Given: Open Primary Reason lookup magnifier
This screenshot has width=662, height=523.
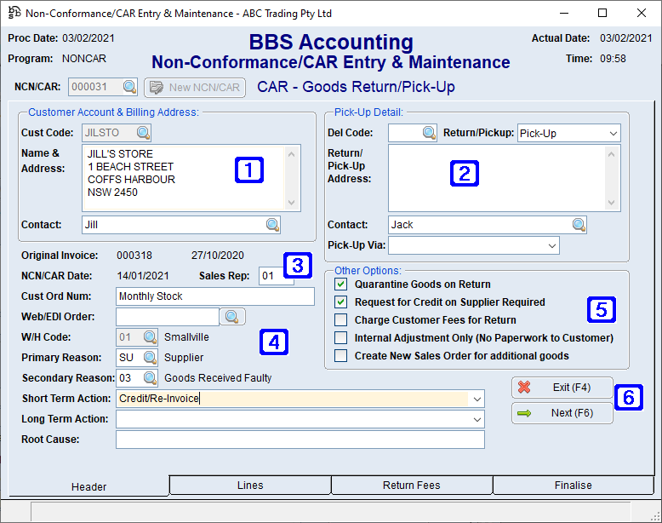Looking at the screenshot, I should click(x=150, y=358).
